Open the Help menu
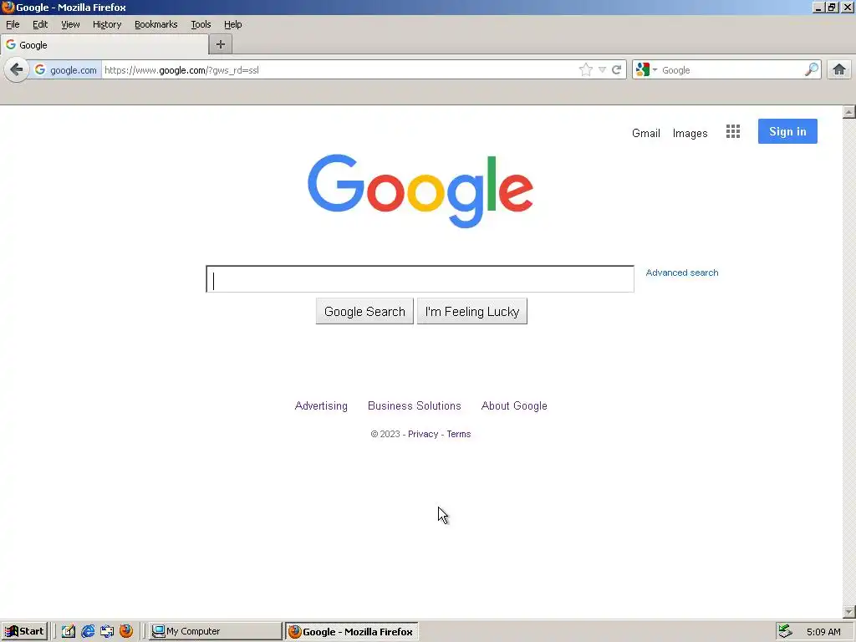Image resolution: width=856 pixels, height=642 pixels. click(232, 24)
